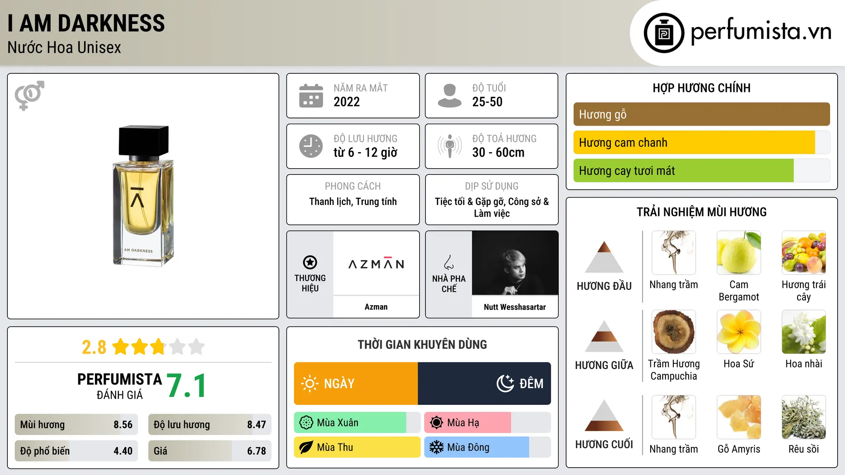
Task: Select the Hoa nhài note image
Action: 804,332
